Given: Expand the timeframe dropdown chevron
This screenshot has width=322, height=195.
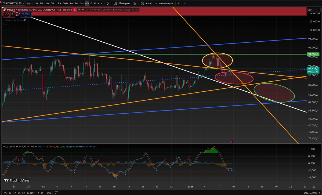Looking at the screenshot, I should tap(102, 3).
